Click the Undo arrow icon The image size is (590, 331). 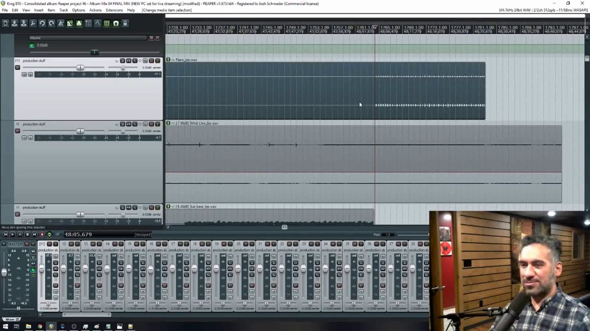tap(42, 23)
